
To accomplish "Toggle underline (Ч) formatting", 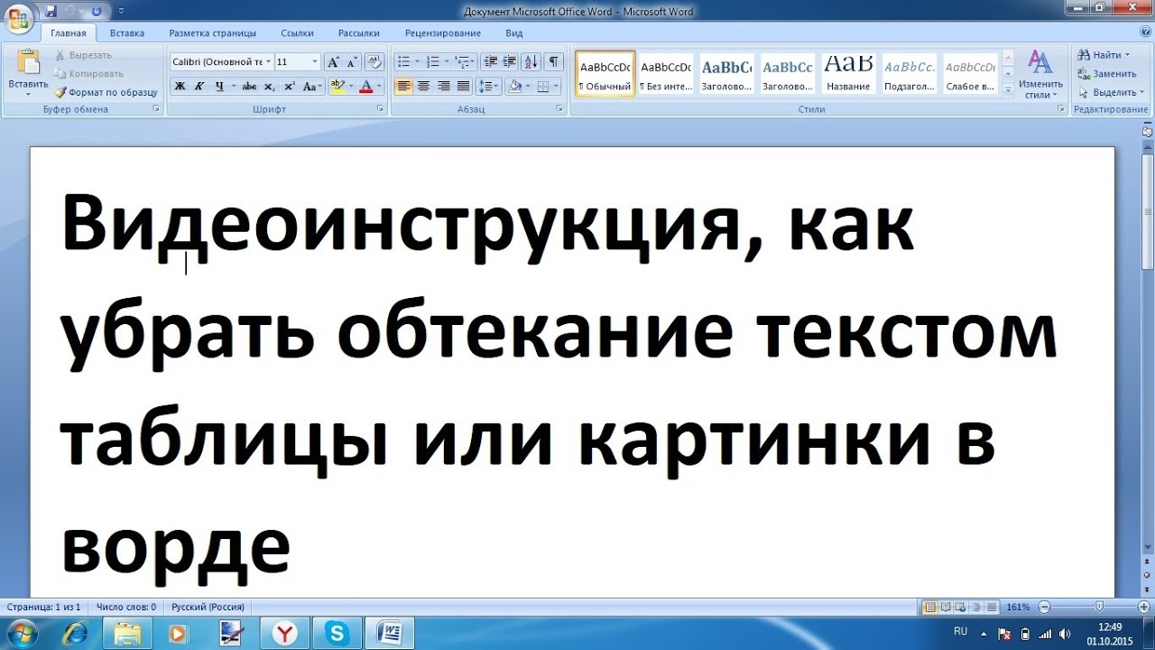I will (218, 87).
